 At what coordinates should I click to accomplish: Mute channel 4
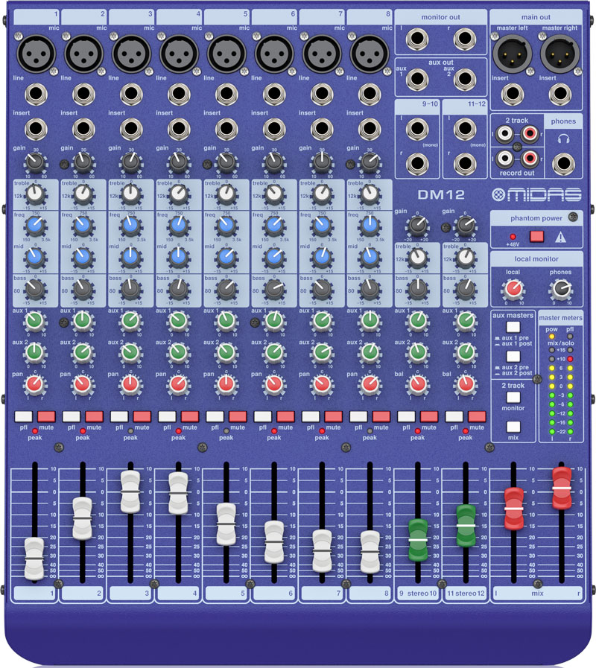click(x=190, y=416)
